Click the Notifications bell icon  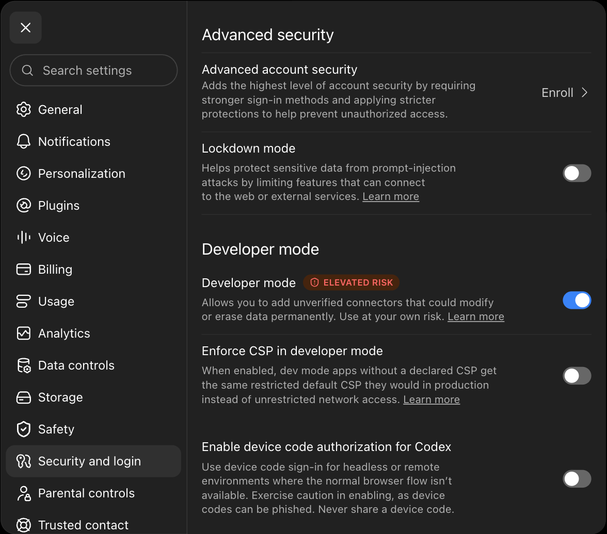coord(24,142)
